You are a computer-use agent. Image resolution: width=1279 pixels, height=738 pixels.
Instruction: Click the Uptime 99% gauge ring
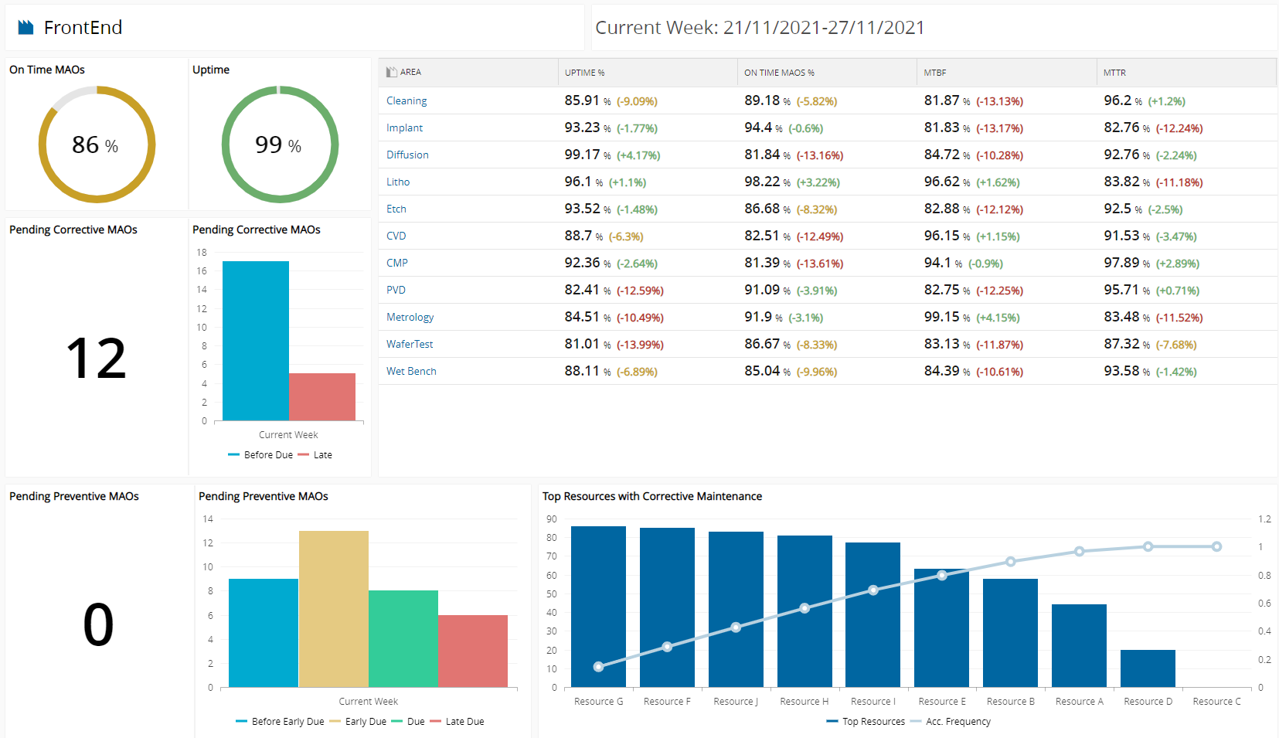[280, 145]
